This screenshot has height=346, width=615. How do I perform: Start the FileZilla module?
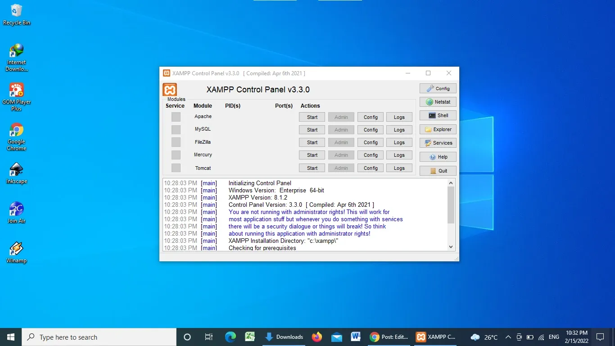pos(312,142)
